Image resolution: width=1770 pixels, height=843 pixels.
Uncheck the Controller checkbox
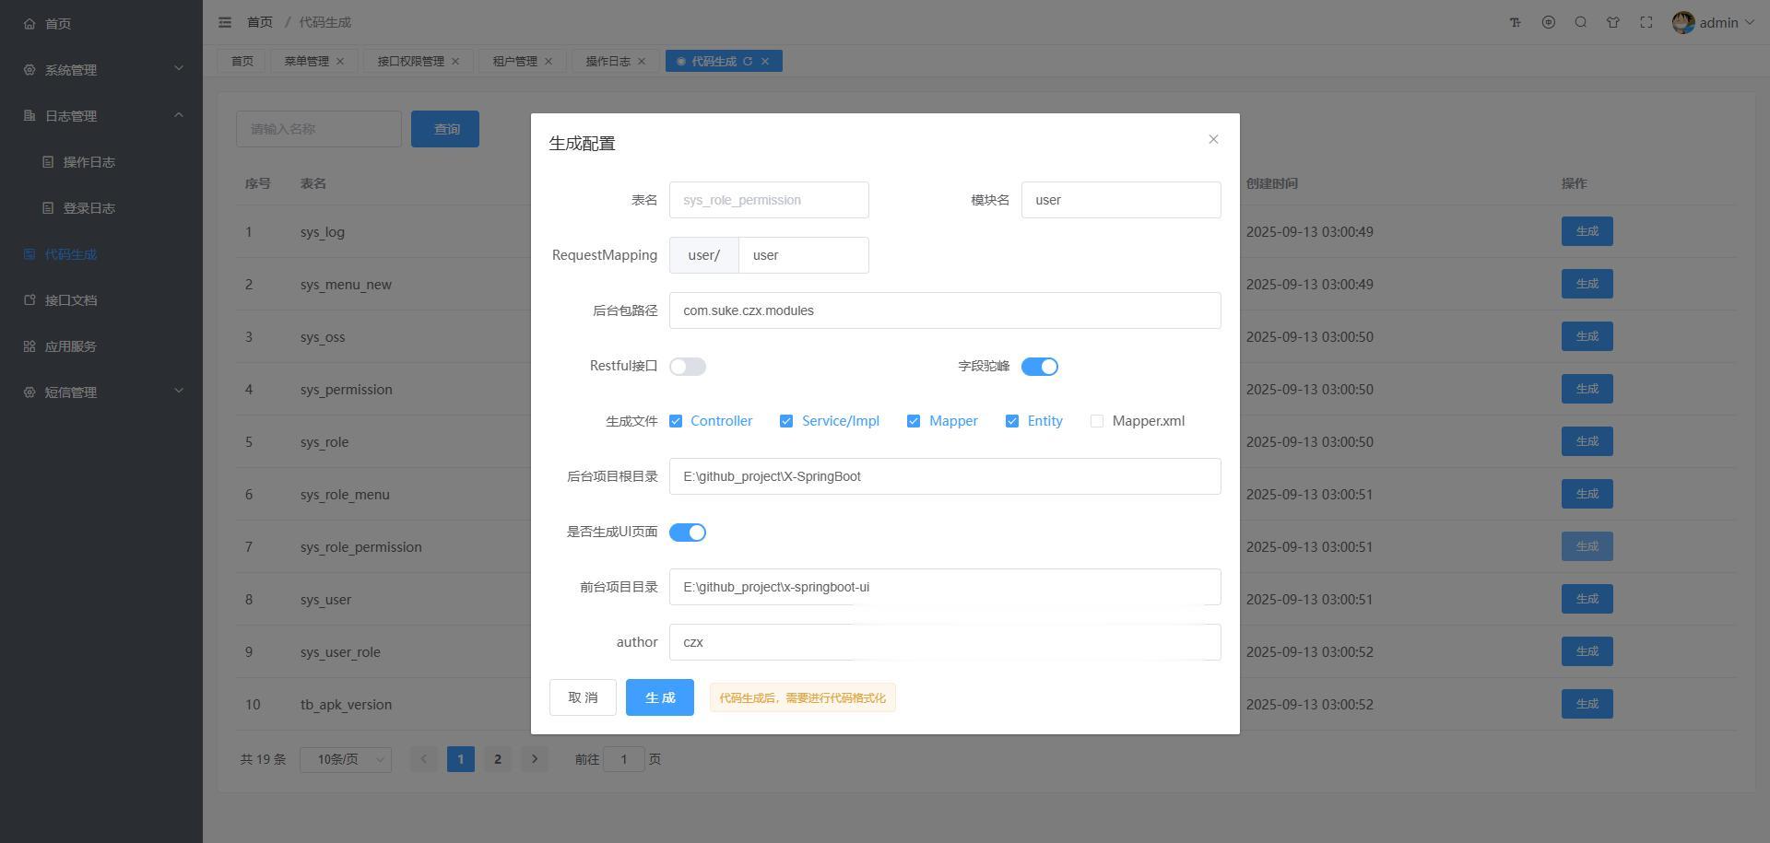(x=676, y=421)
